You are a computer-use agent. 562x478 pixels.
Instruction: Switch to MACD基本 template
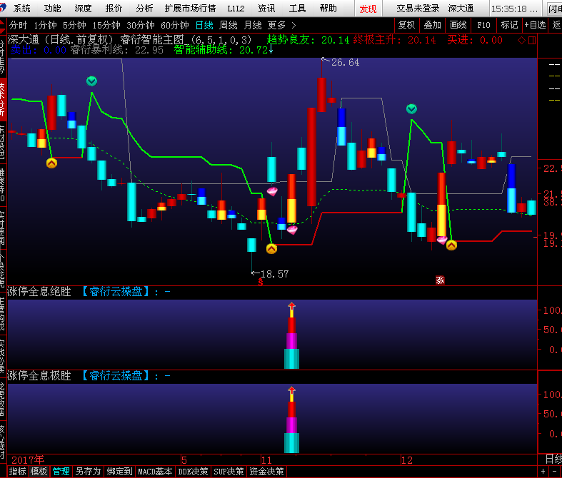[155, 471]
